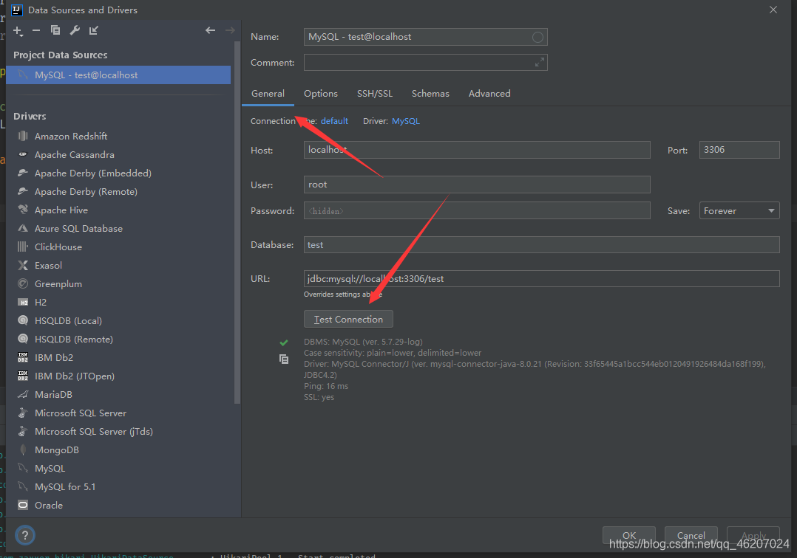
Task: Open the Advanced tab
Action: click(x=489, y=93)
